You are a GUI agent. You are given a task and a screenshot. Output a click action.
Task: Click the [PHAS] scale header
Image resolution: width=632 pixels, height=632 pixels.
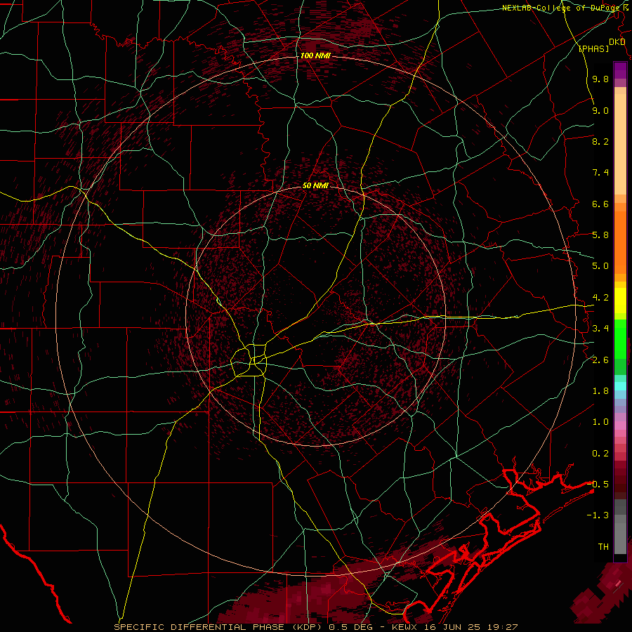[x=593, y=48]
